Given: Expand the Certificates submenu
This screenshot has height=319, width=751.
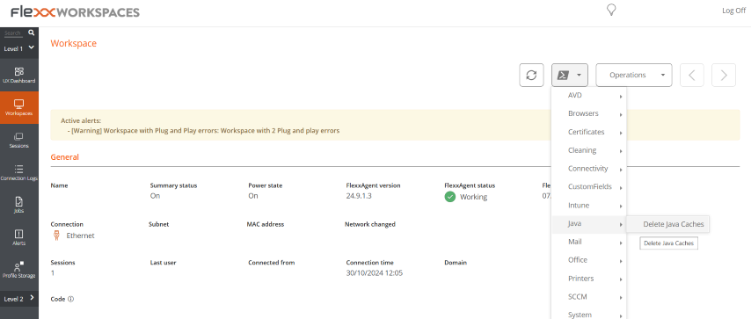Looking at the screenshot, I should coord(589,132).
